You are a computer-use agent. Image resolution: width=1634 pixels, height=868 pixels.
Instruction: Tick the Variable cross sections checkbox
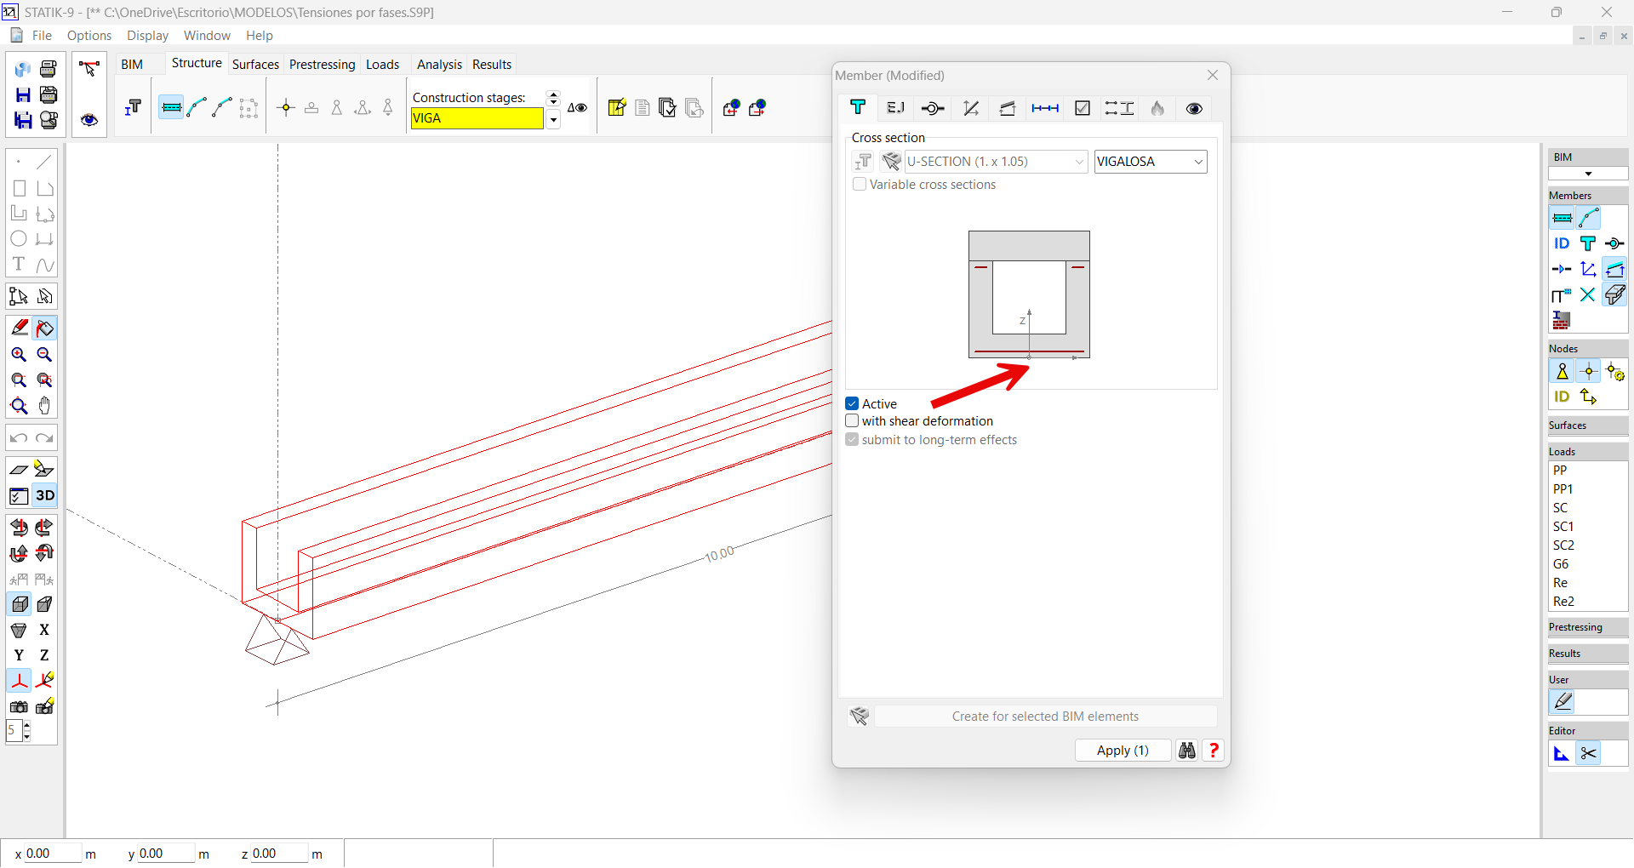pos(860,185)
